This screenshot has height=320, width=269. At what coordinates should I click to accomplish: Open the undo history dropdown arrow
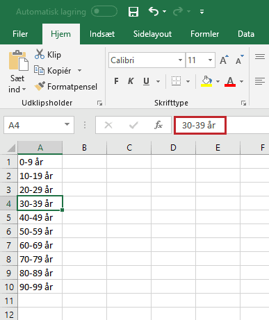[x=164, y=11]
